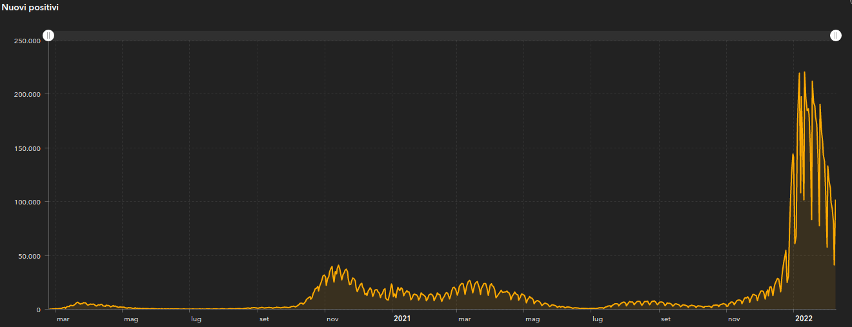
Task: Click the first 'mar' label on the x-axis
Action: coord(63,319)
